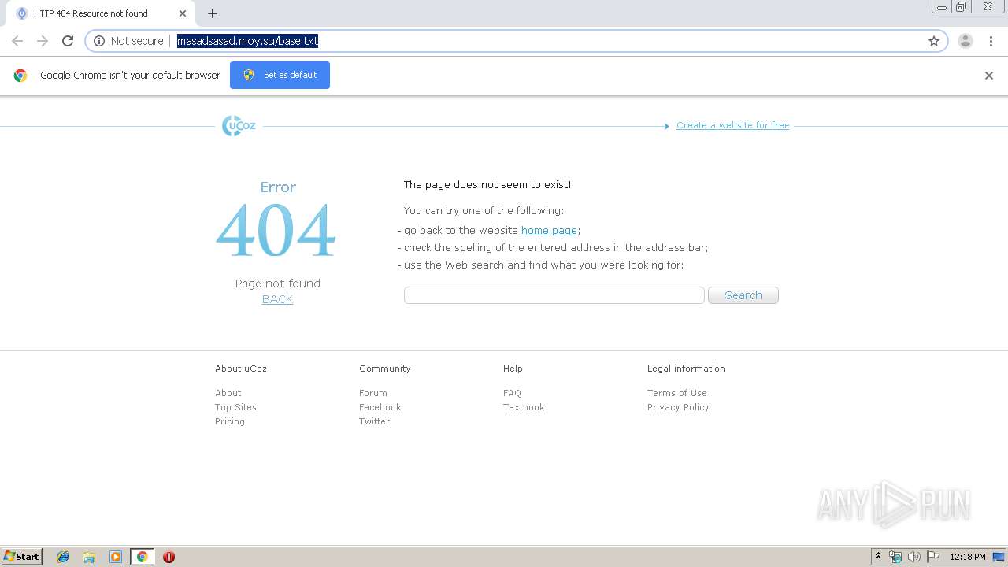Click the 'Legal information' heading
This screenshot has width=1008, height=567.
pyautogui.click(x=686, y=369)
